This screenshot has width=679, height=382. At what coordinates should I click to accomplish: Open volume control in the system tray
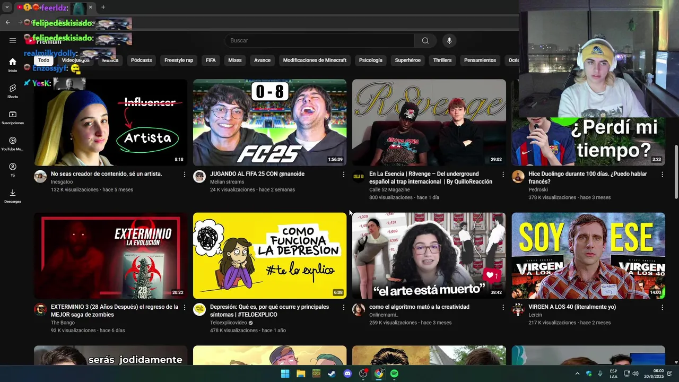636,374
